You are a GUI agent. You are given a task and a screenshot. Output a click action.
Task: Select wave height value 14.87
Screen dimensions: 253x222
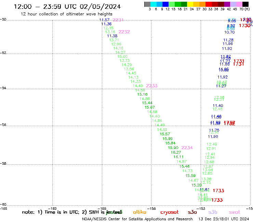tap(182, 162)
